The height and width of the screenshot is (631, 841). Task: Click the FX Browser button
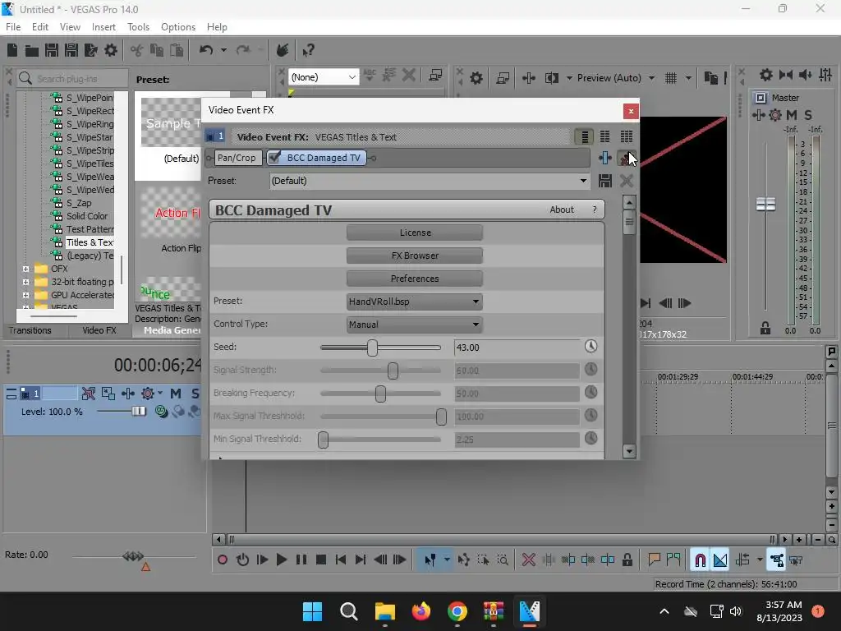tap(415, 256)
